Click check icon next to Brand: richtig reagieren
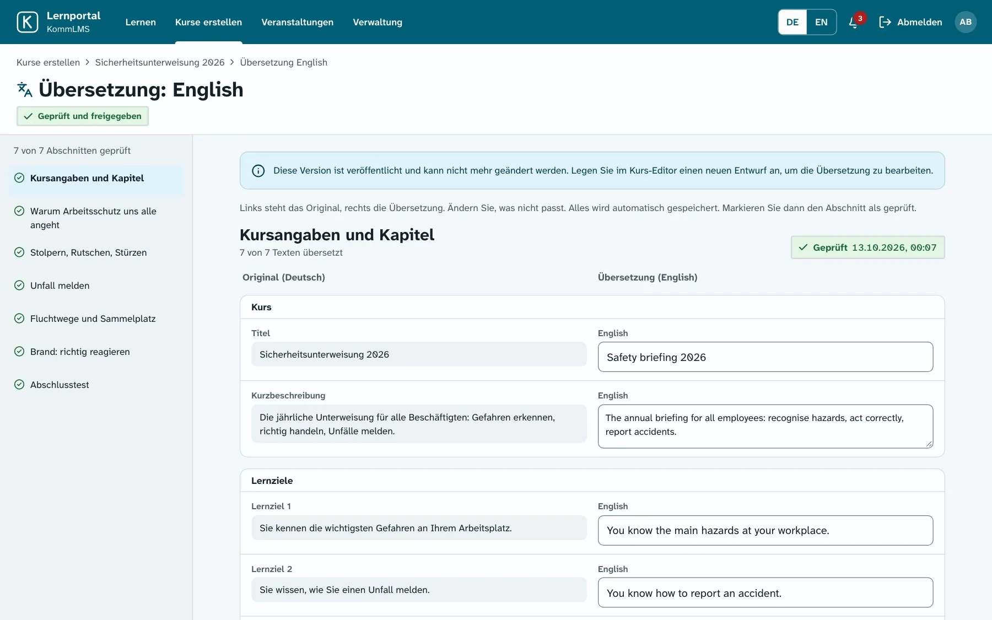 [x=19, y=352]
